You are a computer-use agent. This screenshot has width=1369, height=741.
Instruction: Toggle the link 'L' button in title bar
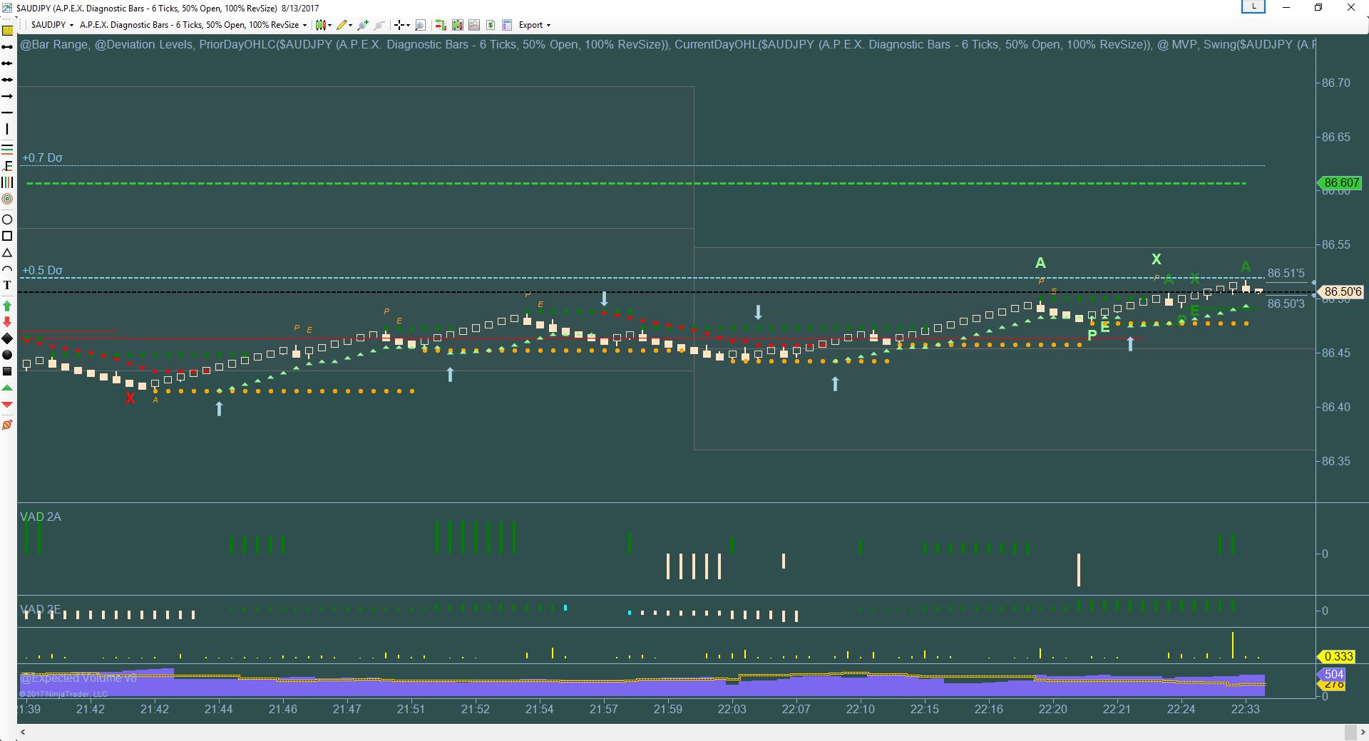pyautogui.click(x=1253, y=7)
